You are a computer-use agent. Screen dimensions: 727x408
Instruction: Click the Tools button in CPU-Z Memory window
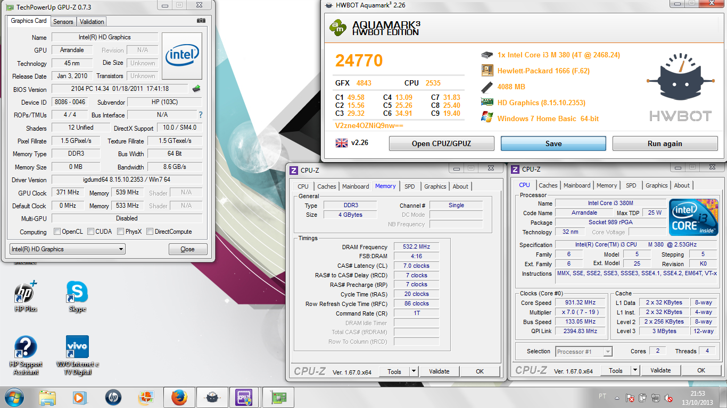[394, 371]
